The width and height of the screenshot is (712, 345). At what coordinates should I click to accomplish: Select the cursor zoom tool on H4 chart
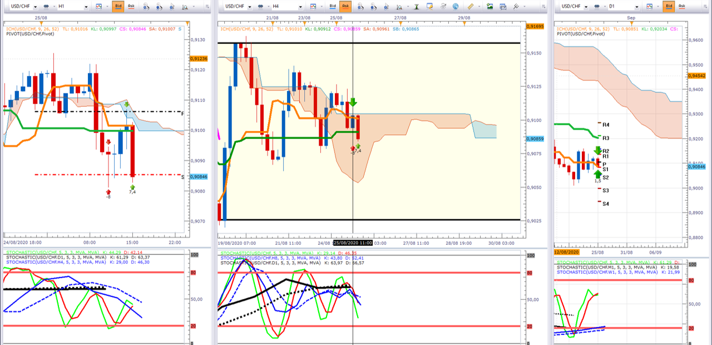387,7
